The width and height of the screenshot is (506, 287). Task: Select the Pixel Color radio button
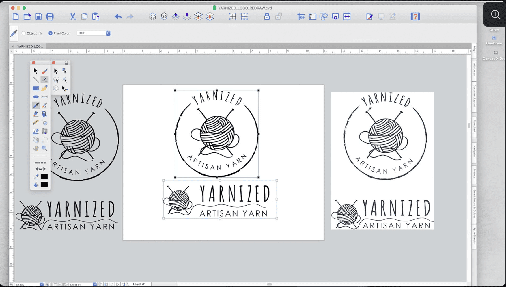[51, 33]
